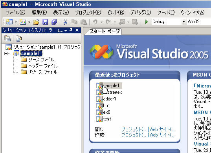Select the sample1 project in Solution Explorer
Screen dimensions: 211x153
coord(31,53)
